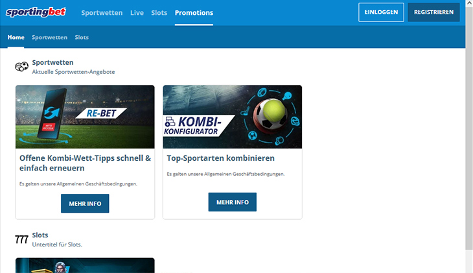Click MEHR INFO under Top-Sportarten kombinieren
Image resolution: width=473 pixels, height=273 pixels.
tap(232, 202)
